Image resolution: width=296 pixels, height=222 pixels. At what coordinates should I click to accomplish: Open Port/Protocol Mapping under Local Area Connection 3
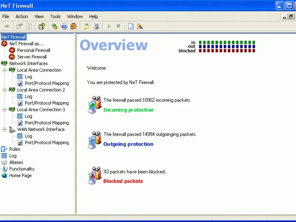coord(47,123)
